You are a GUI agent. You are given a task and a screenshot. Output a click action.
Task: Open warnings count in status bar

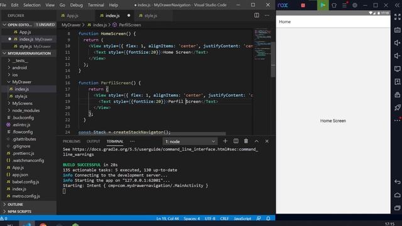pyautogui.click(x=4, y=218)
